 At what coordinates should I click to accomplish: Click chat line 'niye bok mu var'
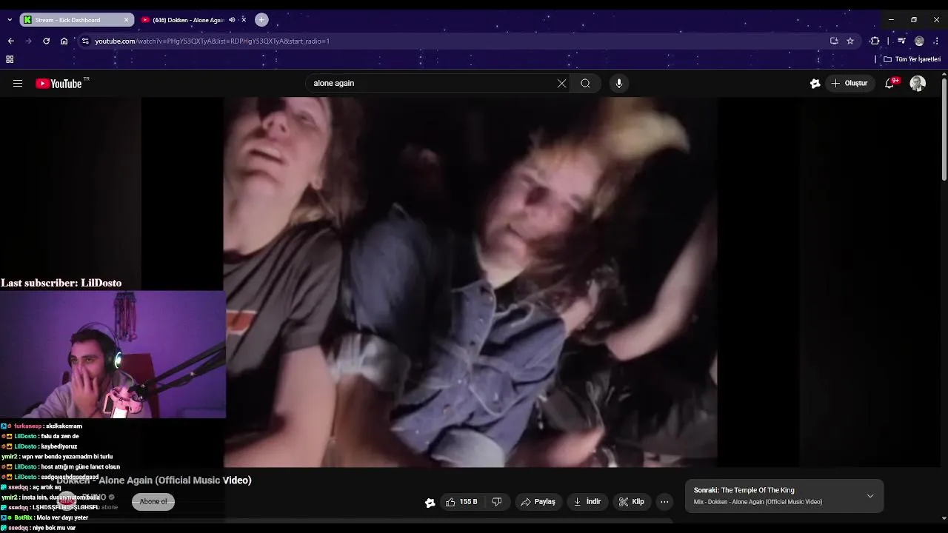(54, 528)
